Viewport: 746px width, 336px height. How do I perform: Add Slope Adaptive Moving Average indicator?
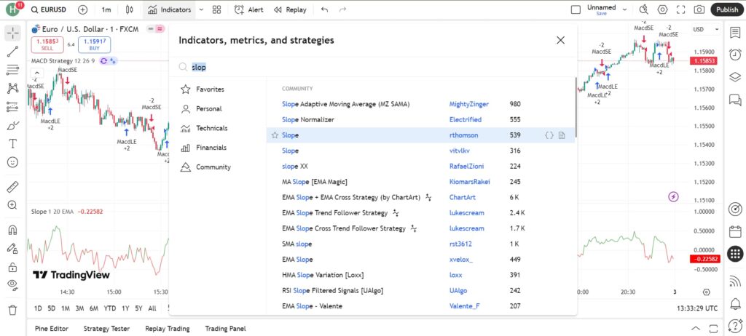click(420, 104)
